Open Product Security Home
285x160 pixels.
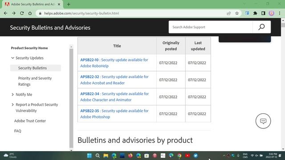tap(29, 48)
